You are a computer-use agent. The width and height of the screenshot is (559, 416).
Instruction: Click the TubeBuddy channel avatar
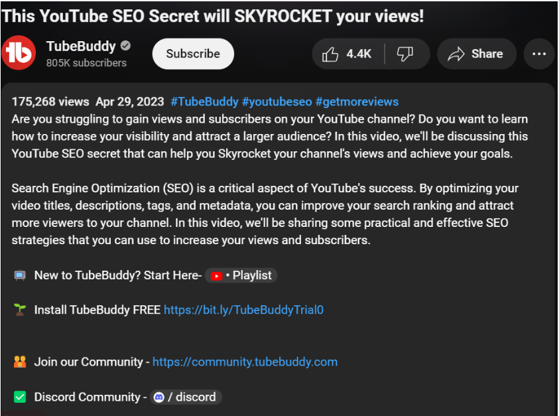coord(18,54)
